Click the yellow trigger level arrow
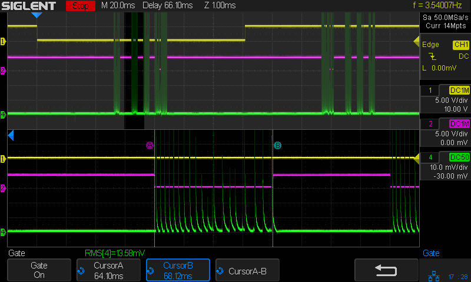 point(416,41)
